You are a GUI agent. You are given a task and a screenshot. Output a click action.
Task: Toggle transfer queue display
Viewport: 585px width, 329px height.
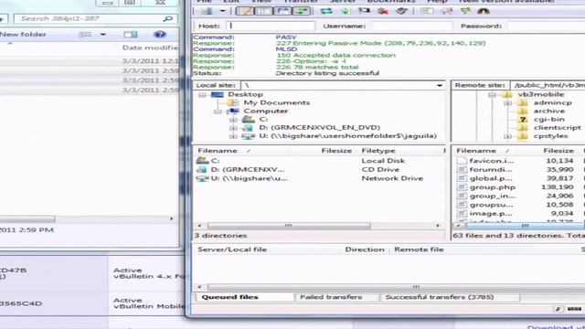coord(302,11)
